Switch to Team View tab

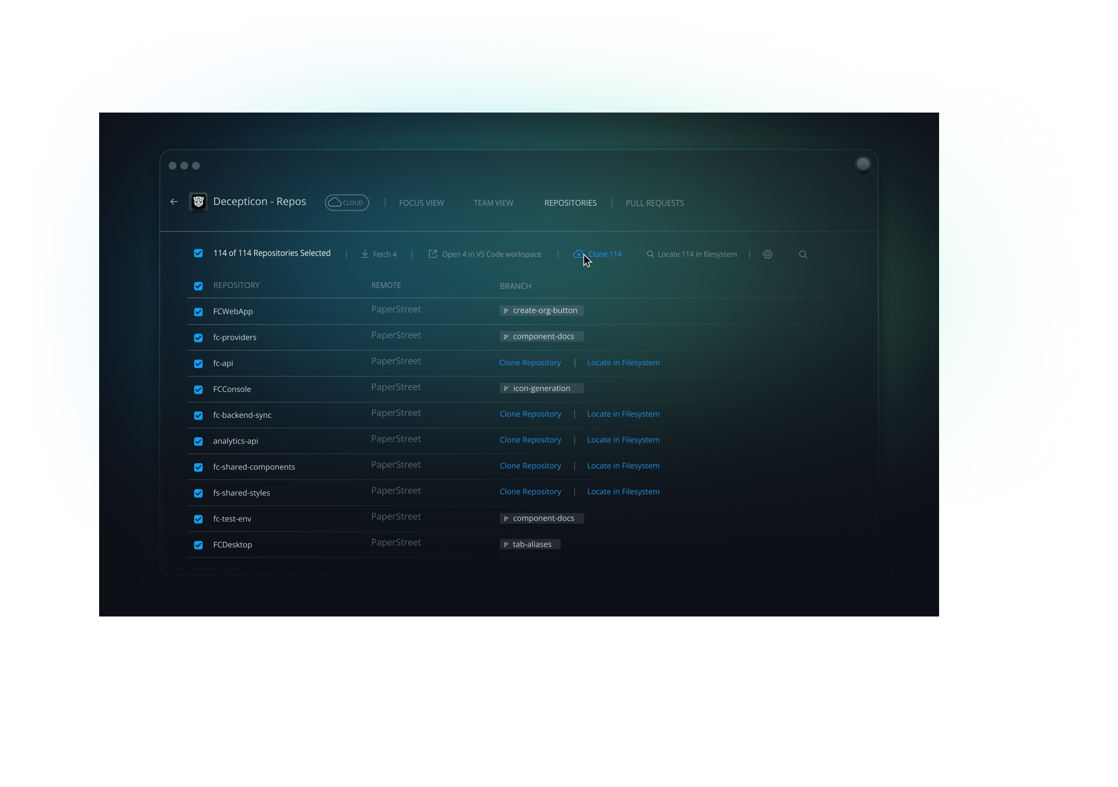coord(493,203)
